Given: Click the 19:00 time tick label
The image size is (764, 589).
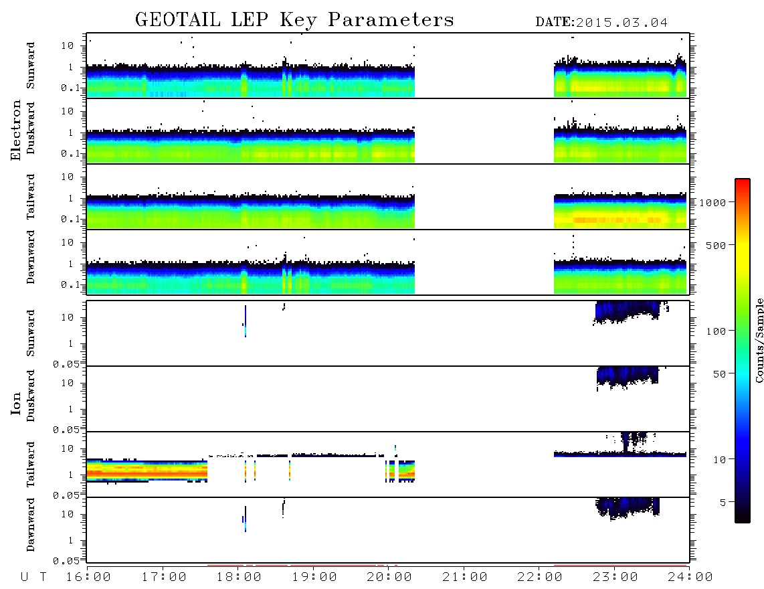Looking at the screenshot, I should pos(314,578).
